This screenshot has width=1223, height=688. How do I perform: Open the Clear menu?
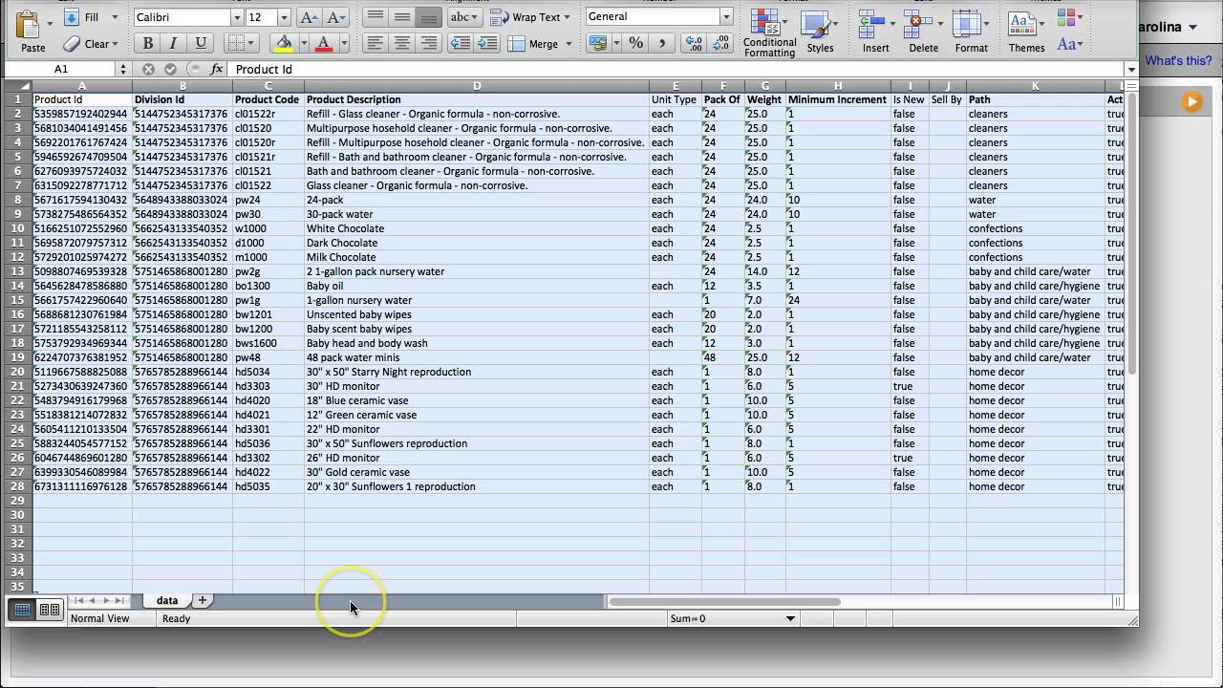pos(91,44)
